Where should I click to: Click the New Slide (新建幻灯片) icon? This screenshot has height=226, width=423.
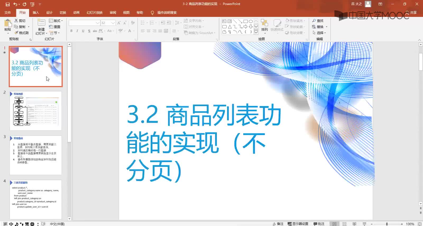click(x=41, y=23)
